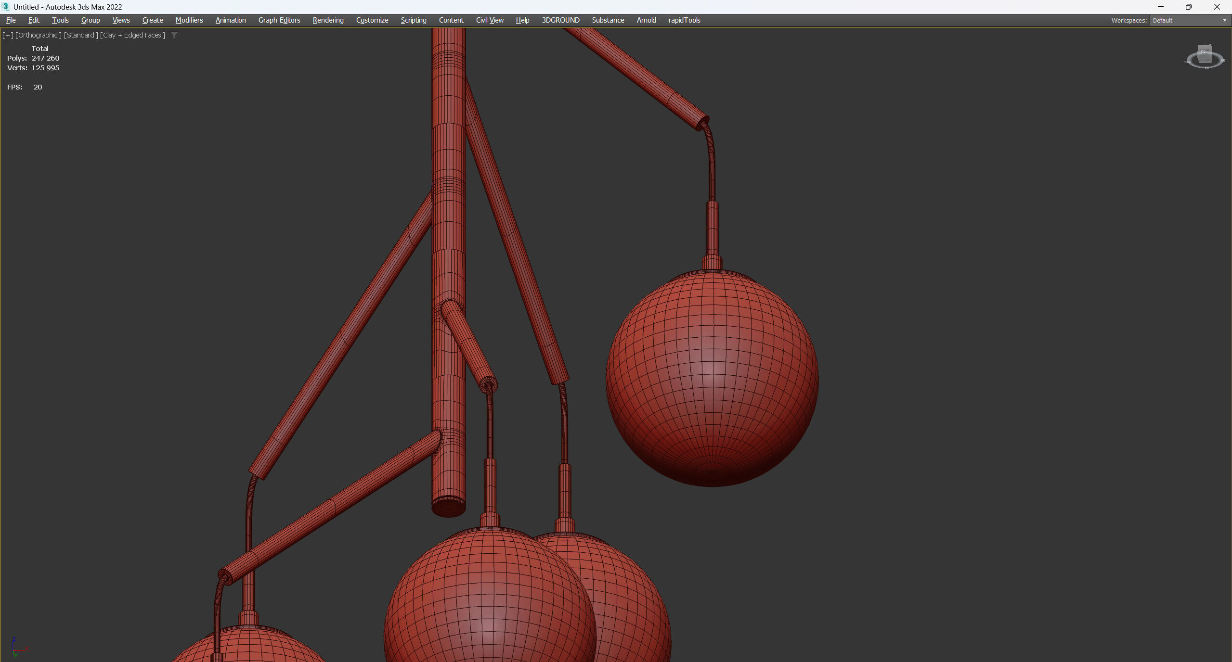
Task: Open the 3DGROUND menu
Action: (x=560, y=20)
